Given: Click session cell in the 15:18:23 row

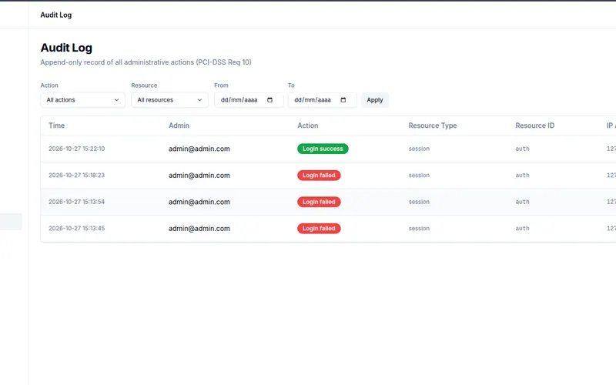Looking at the screenshot, I should click(419, 176).
